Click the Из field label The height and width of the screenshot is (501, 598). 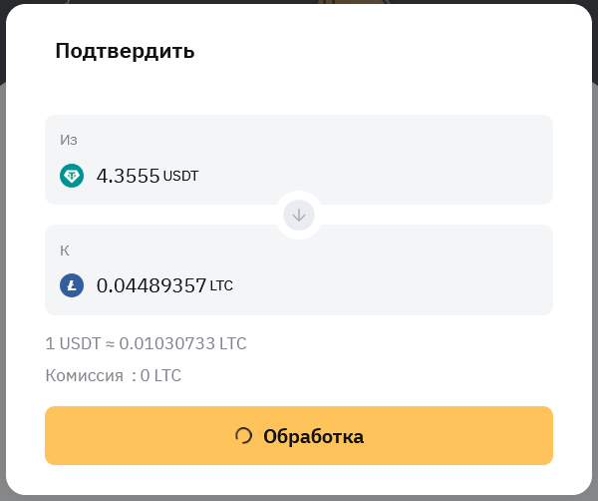69,140
